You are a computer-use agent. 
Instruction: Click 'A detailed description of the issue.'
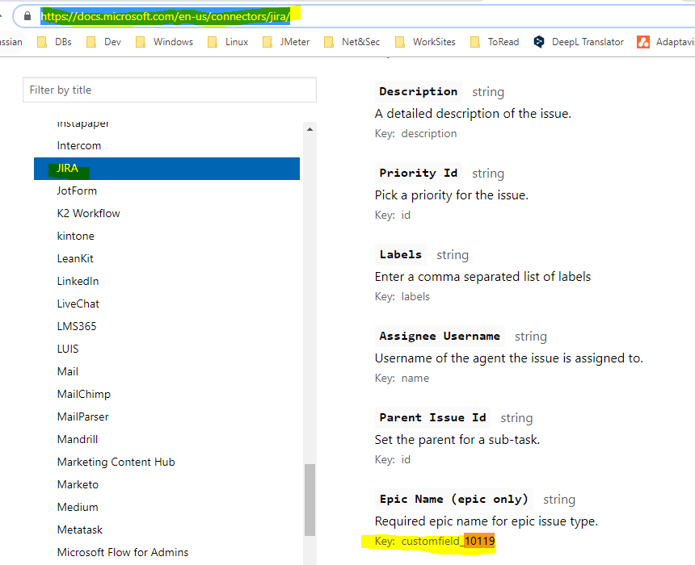click(x=473, y=114)
